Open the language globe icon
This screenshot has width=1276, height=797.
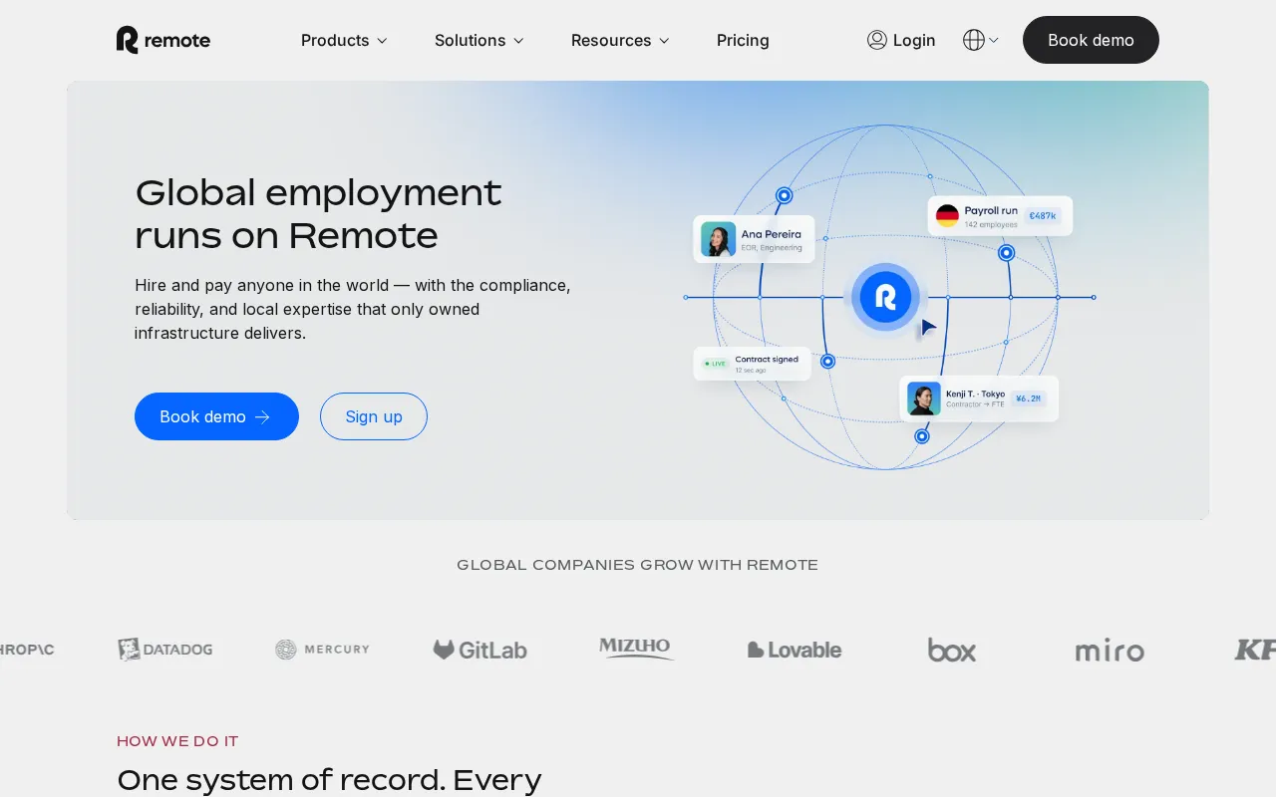pyautogui.click(x=974, y=40)
